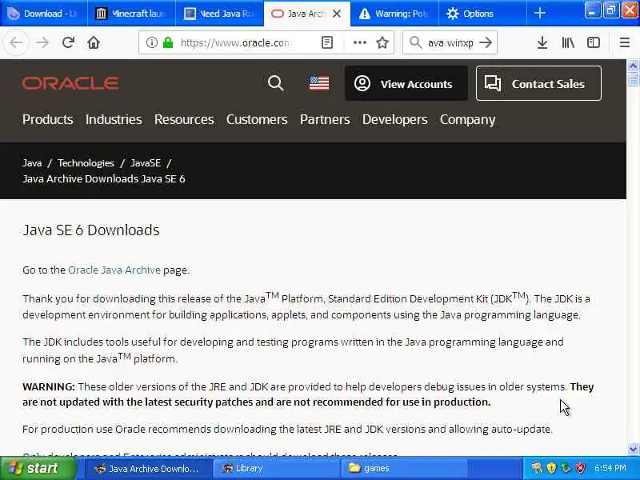Follow the Java breadcrumb link

click(x=32, y=163)
